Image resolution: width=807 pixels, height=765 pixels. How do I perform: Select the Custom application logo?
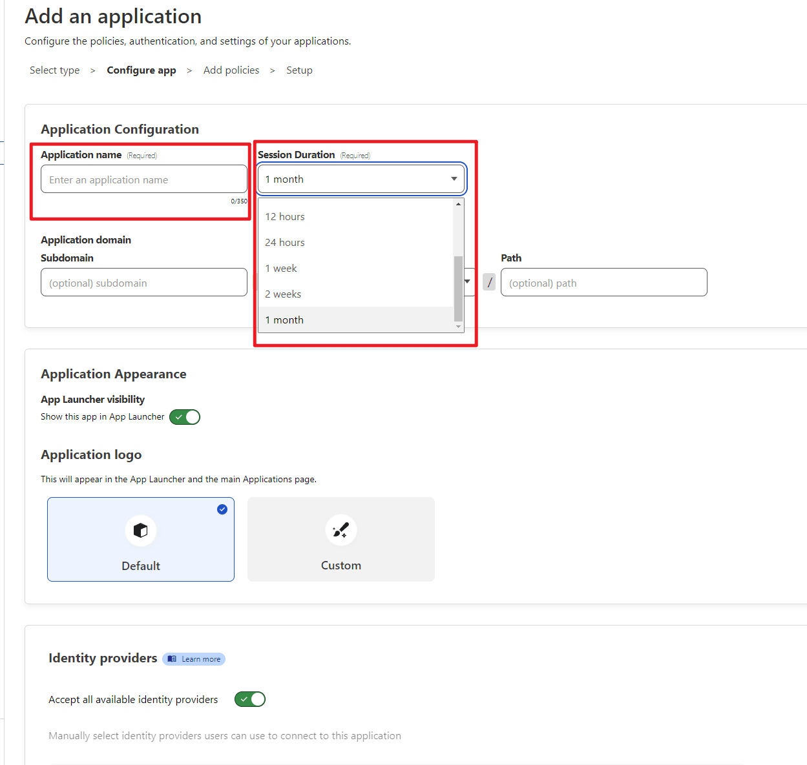341,539
